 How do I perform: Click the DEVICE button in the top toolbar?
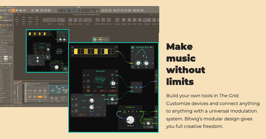point(134,10)
